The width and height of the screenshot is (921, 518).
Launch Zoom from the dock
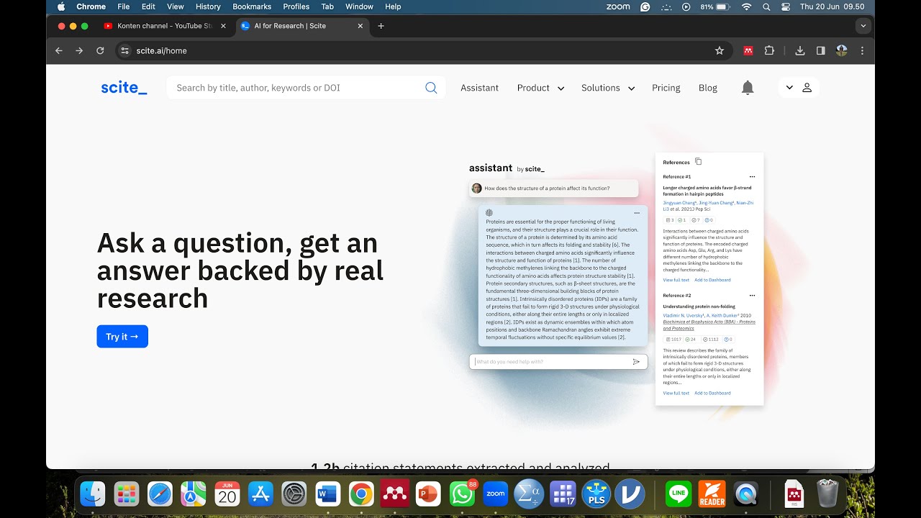point(496,494)
